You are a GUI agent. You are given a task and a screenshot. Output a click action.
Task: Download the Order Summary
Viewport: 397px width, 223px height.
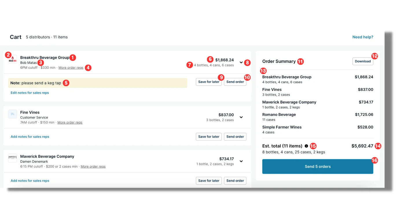363,61
